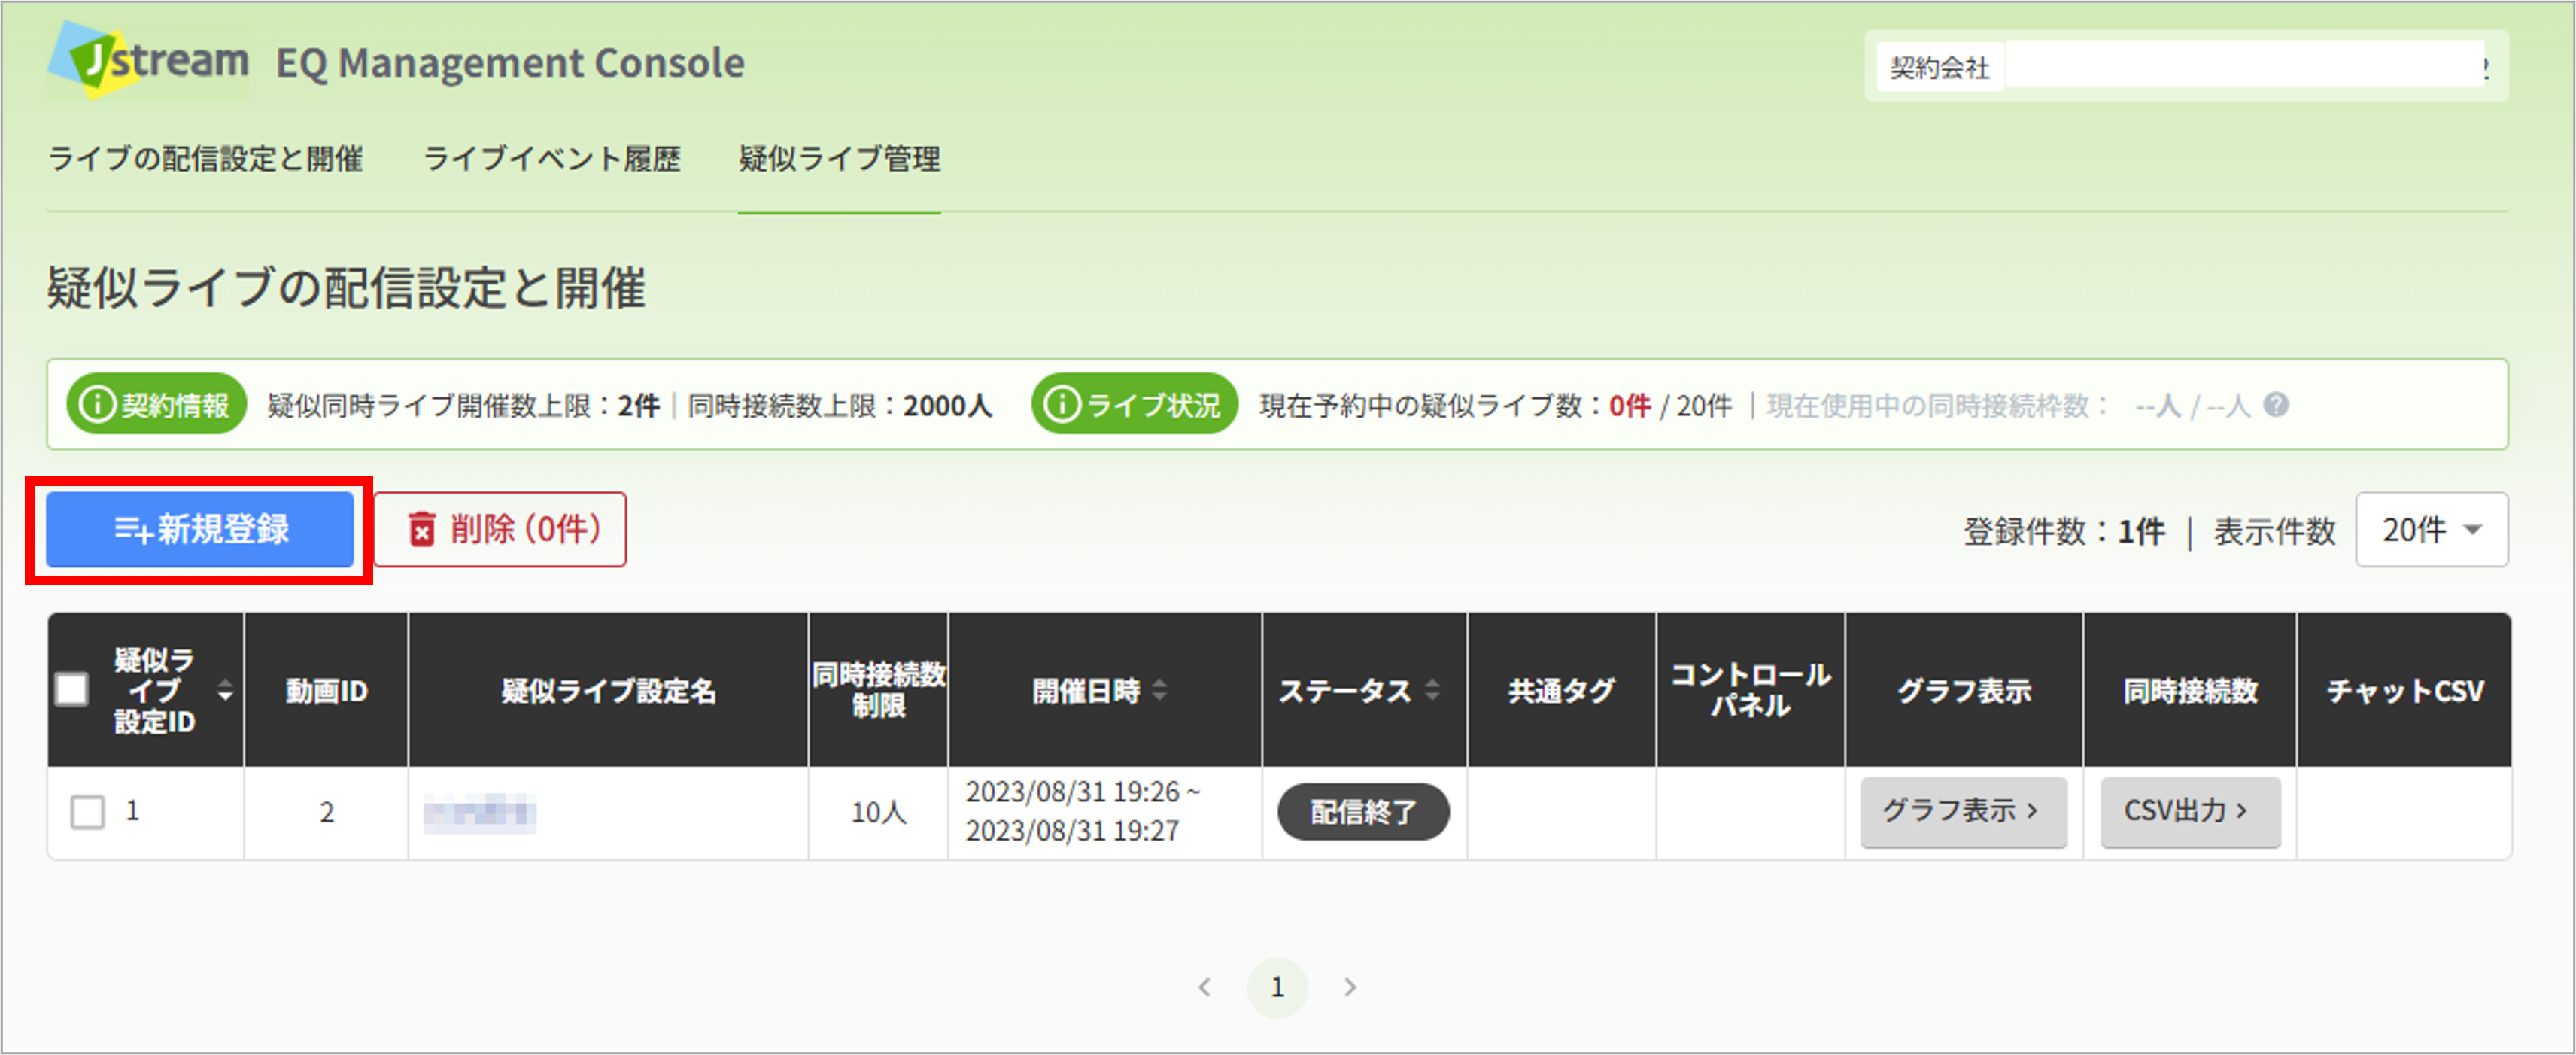Image resolution: width=2576 pixels, height=1055 pixels.
Task: Click グラフ表示 button in row 1
Action: pyautogui.click(x=1963, y=811)
